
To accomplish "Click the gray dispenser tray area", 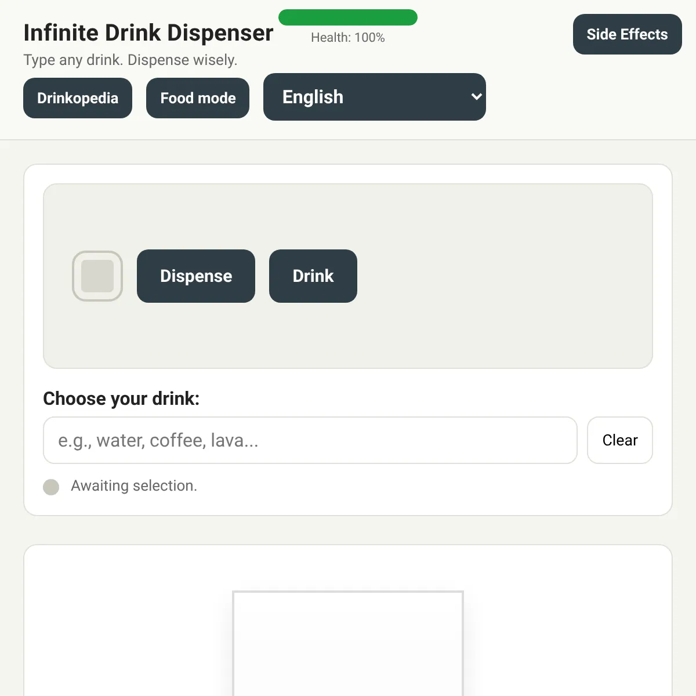I will tap(348, 276).
